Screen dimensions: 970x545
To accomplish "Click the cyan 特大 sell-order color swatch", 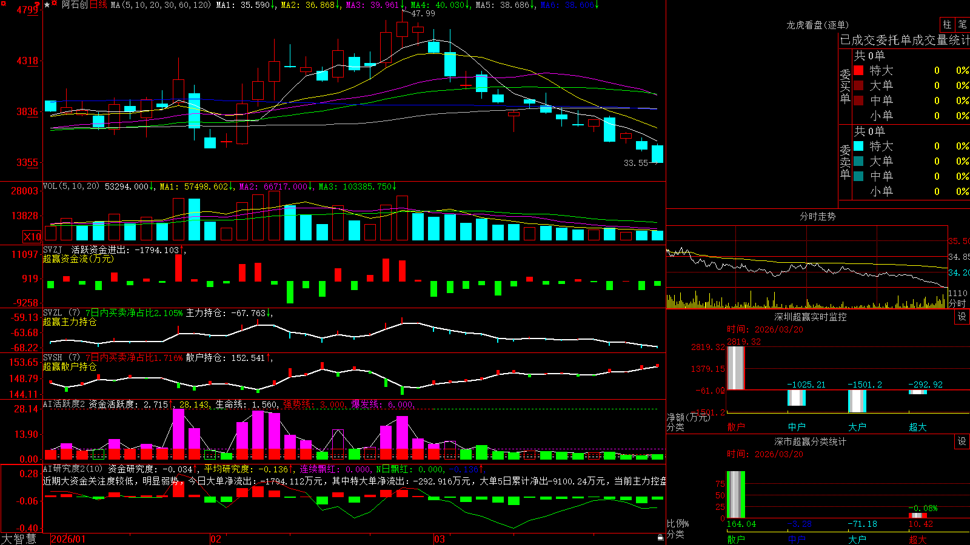I will pyautogui.click(x=858, y=146).
